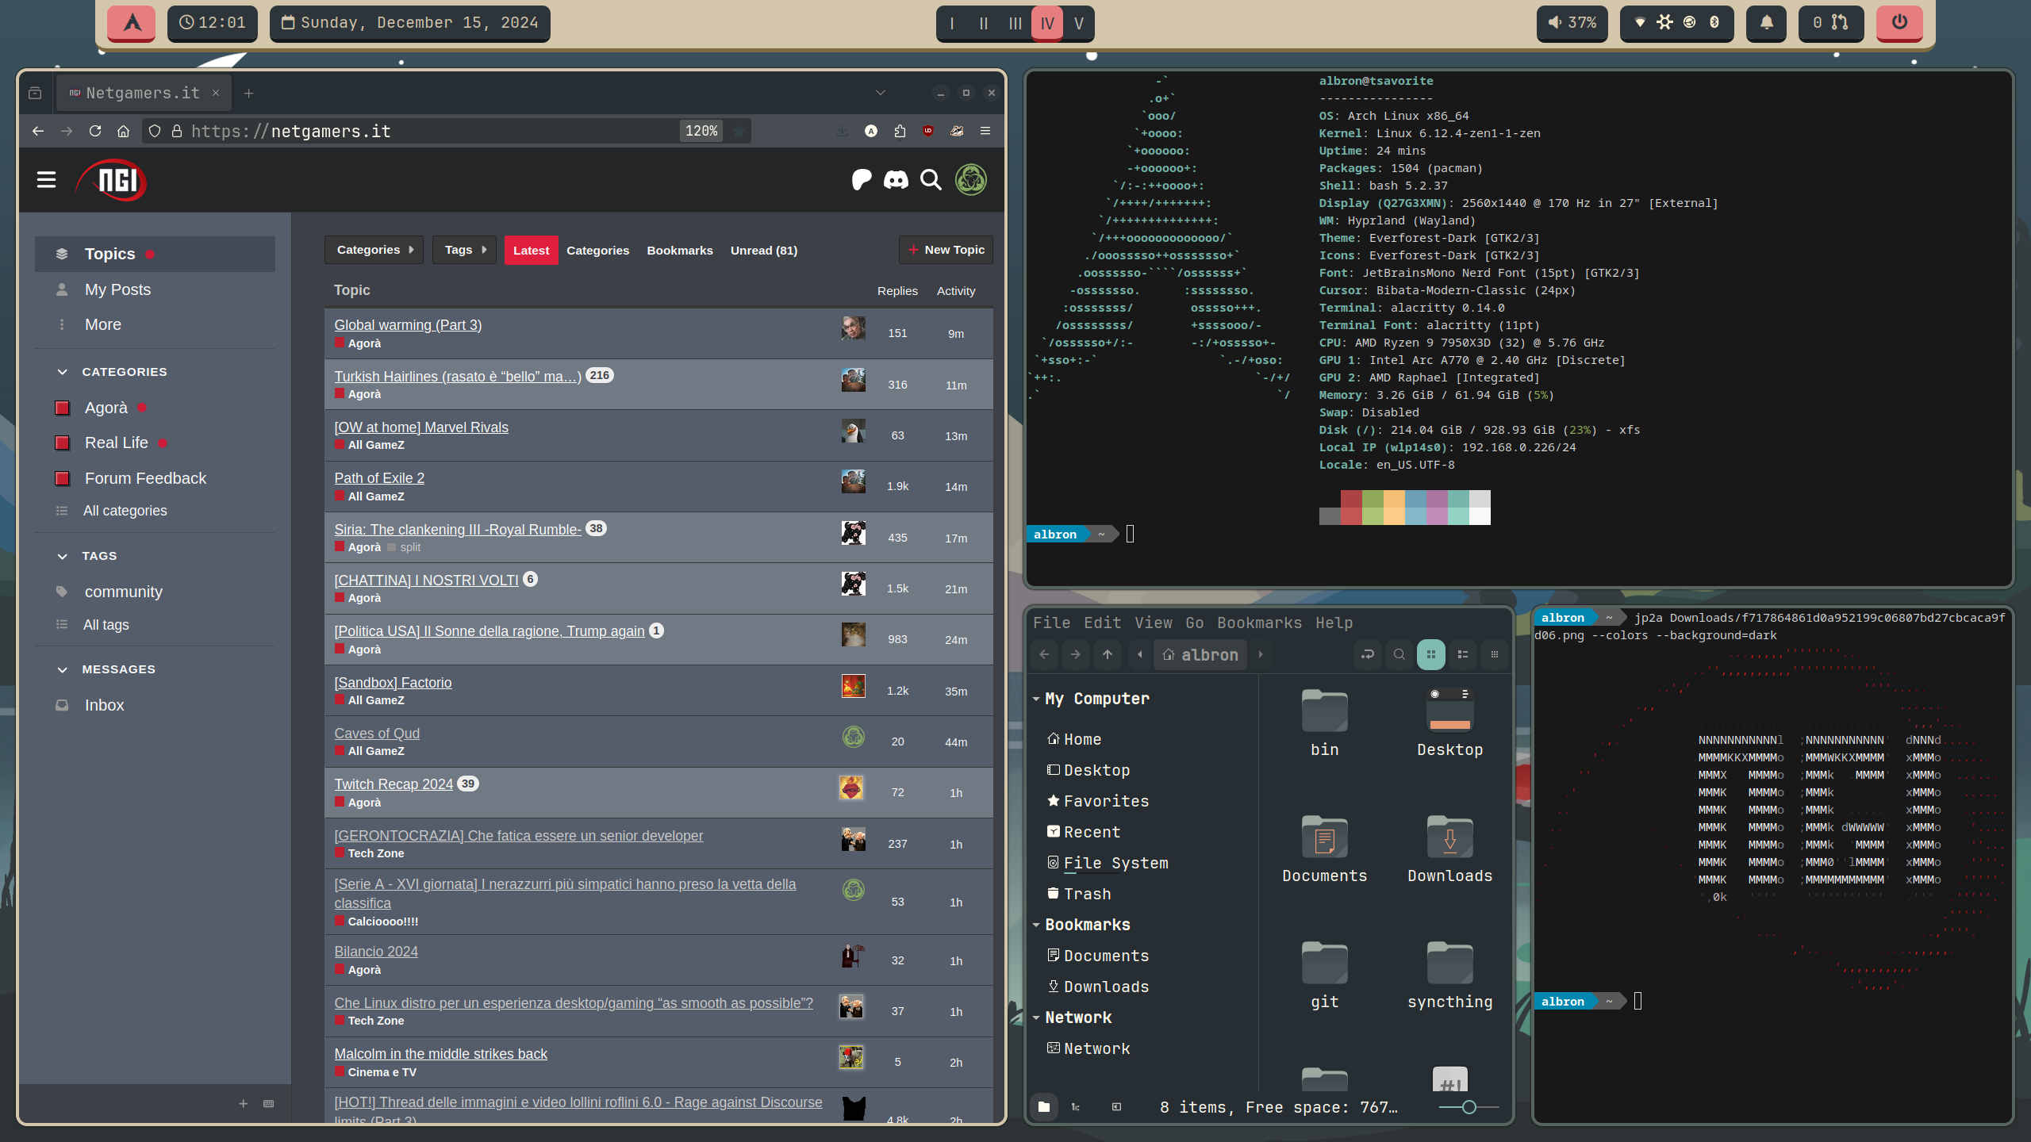
Task: Go to parent folder in file manager
Action: pyautogui.click(x=1108, y=654)
